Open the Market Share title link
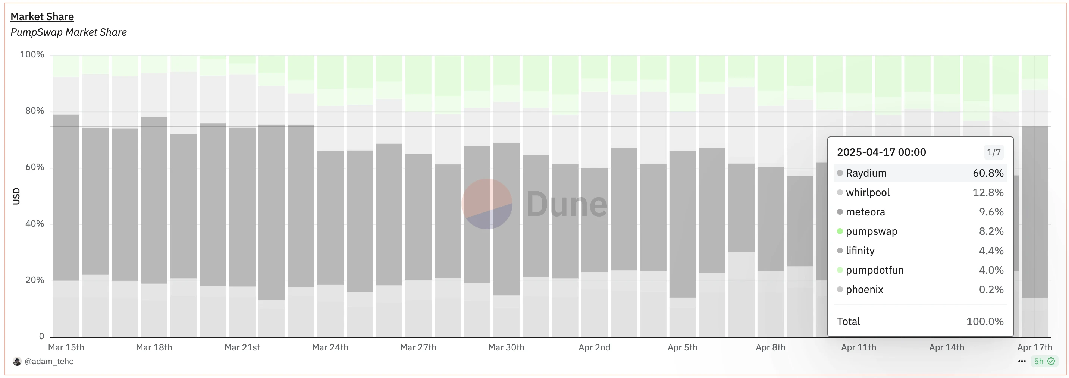1069x378 pixels. (x=42, y=17)
